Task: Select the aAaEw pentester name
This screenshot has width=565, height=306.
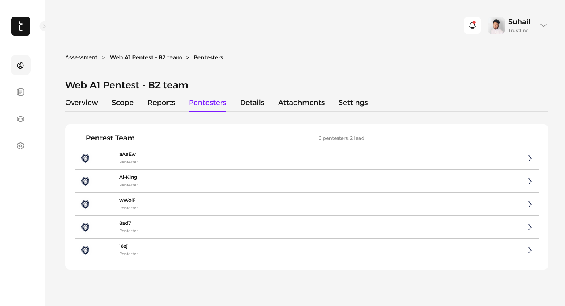Action: (x=128, y=154)
